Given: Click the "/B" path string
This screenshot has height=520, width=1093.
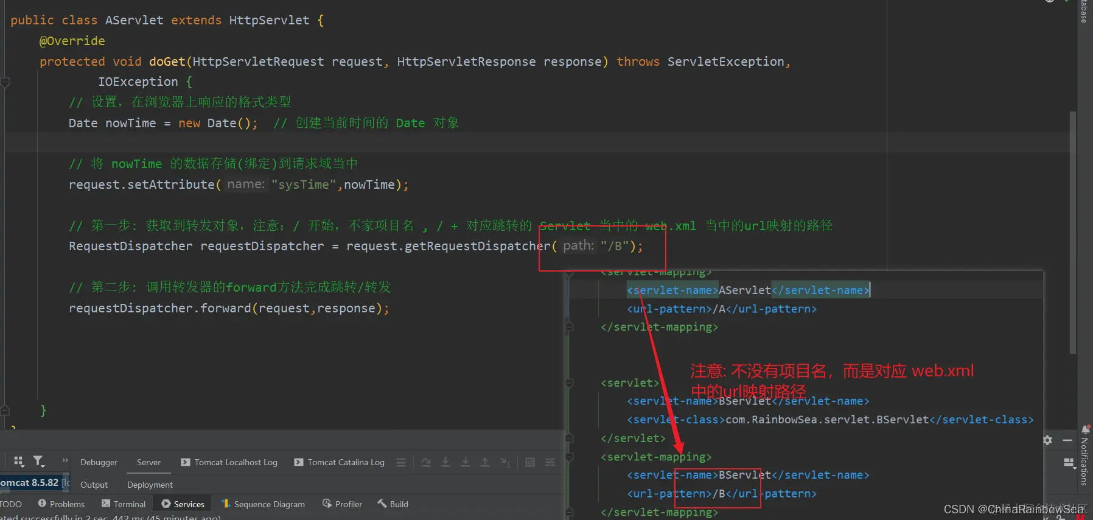Looking at the screenshot, I should tap(615, 246).
